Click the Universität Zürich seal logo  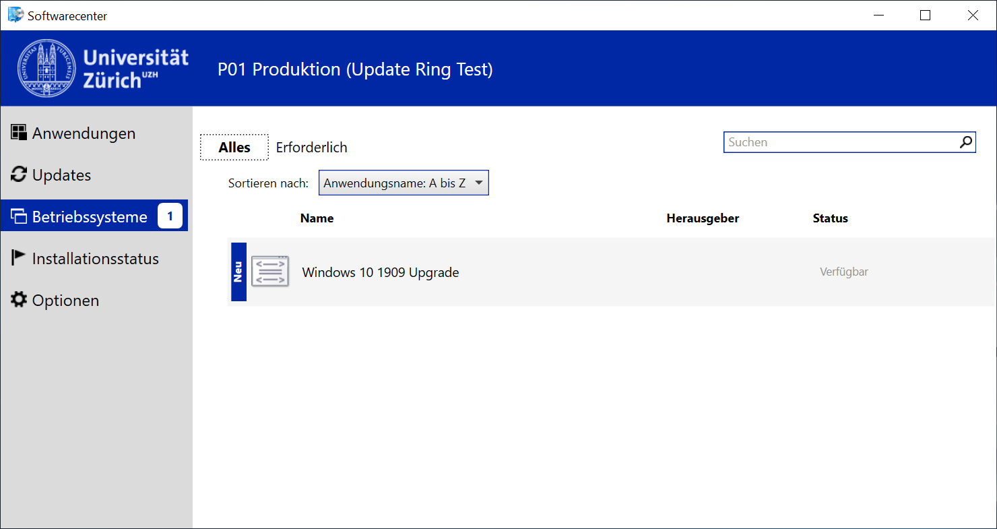point(46,68)
